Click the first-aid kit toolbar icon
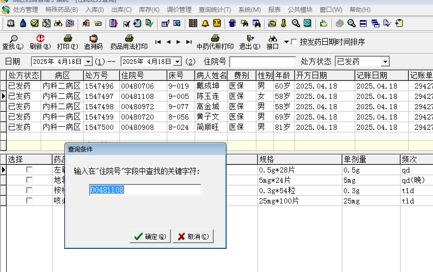Screen dimensions: 433x272 pyautogui.click(x=11, y=23)
